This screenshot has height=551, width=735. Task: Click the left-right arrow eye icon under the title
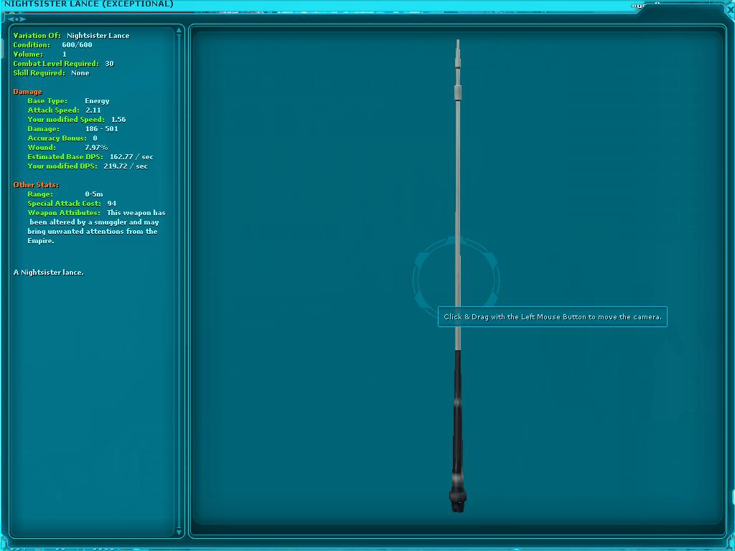[x=17, y=19]
